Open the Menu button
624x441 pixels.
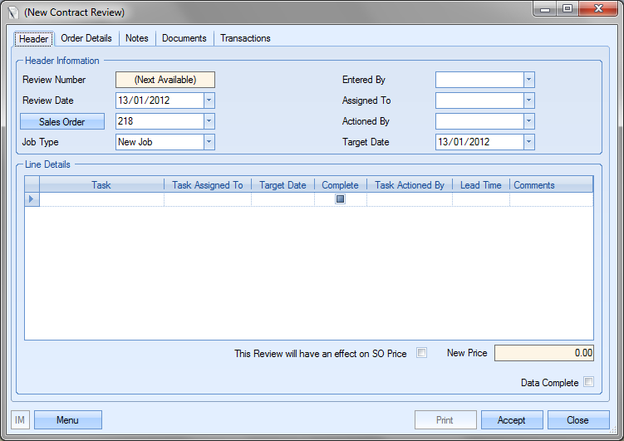(x=67, y=420)
